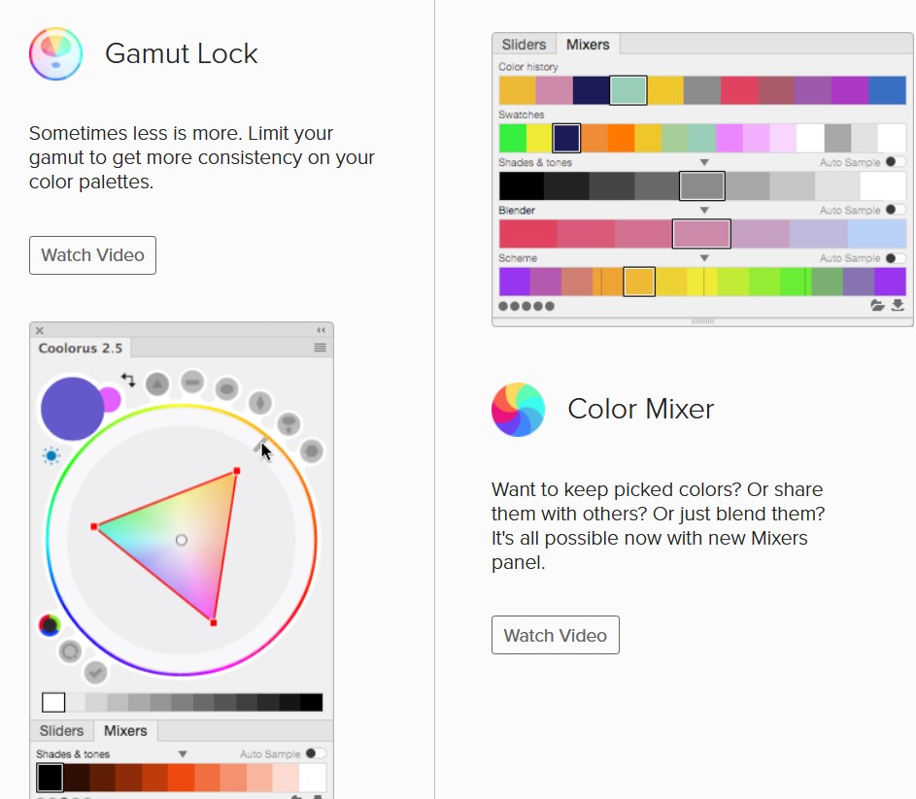Pick the dark navy swatch in Swatches row
Image resolution: width=916 pixels, height=799 pixels.
point(566,138)
